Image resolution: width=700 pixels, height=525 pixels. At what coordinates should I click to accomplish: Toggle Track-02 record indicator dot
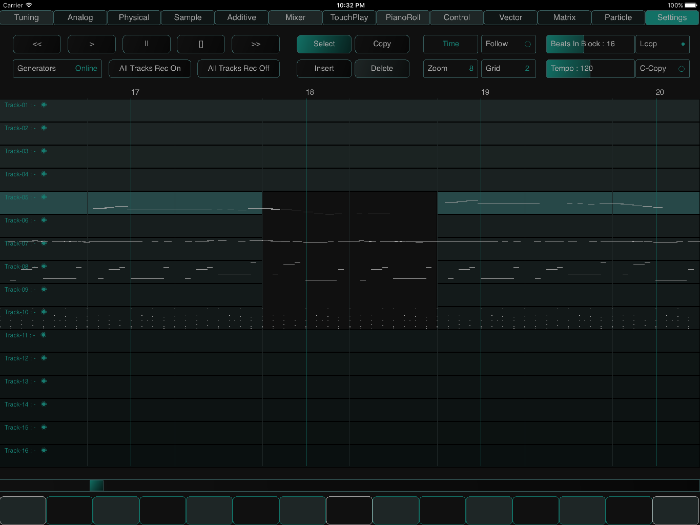pyautogui.click(x=44, y=128)
